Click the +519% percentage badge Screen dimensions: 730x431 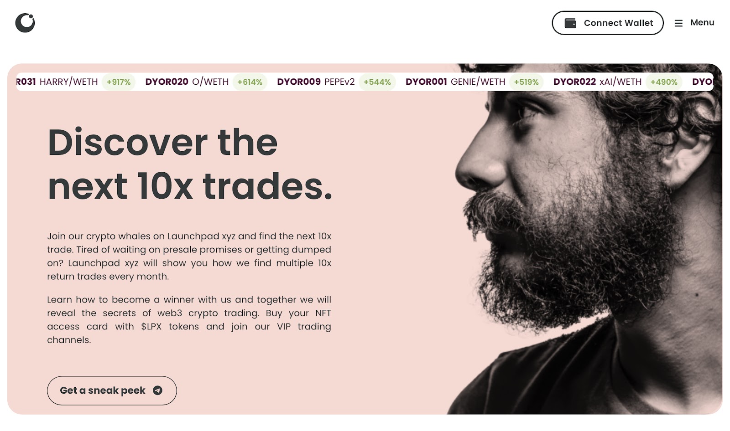pos(526,82)
